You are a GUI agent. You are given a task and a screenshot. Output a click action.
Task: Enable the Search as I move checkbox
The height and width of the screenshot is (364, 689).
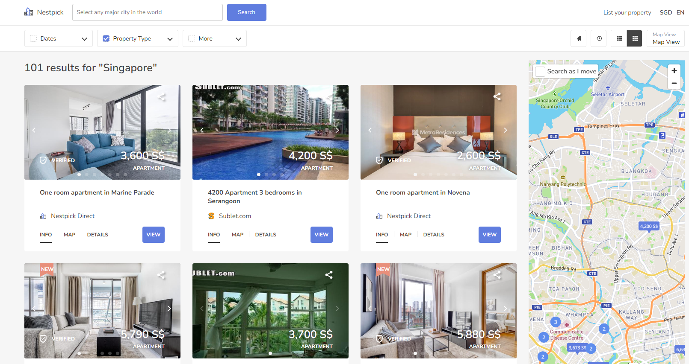540,72
